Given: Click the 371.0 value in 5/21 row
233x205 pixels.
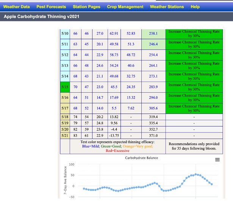Looking at the screenshot, I should (x=153, y=136).
